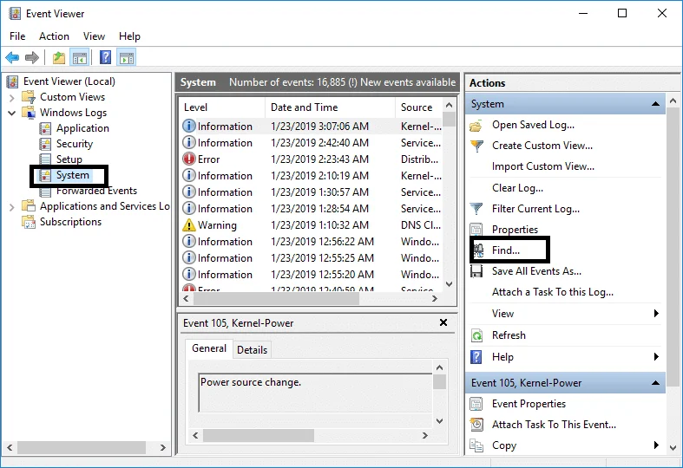This screenshot has height=468, width=683.
Task: Sort by the Date and Time column header
Action: tap(330, 107)
